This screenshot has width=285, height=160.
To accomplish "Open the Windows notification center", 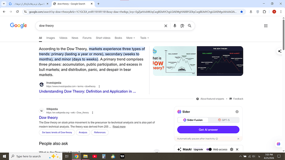I will tap(279, 156).
